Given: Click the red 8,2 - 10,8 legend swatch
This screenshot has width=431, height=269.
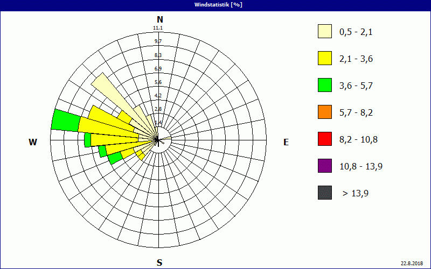Looking at the screenshot, I should (x=324, y=139).
